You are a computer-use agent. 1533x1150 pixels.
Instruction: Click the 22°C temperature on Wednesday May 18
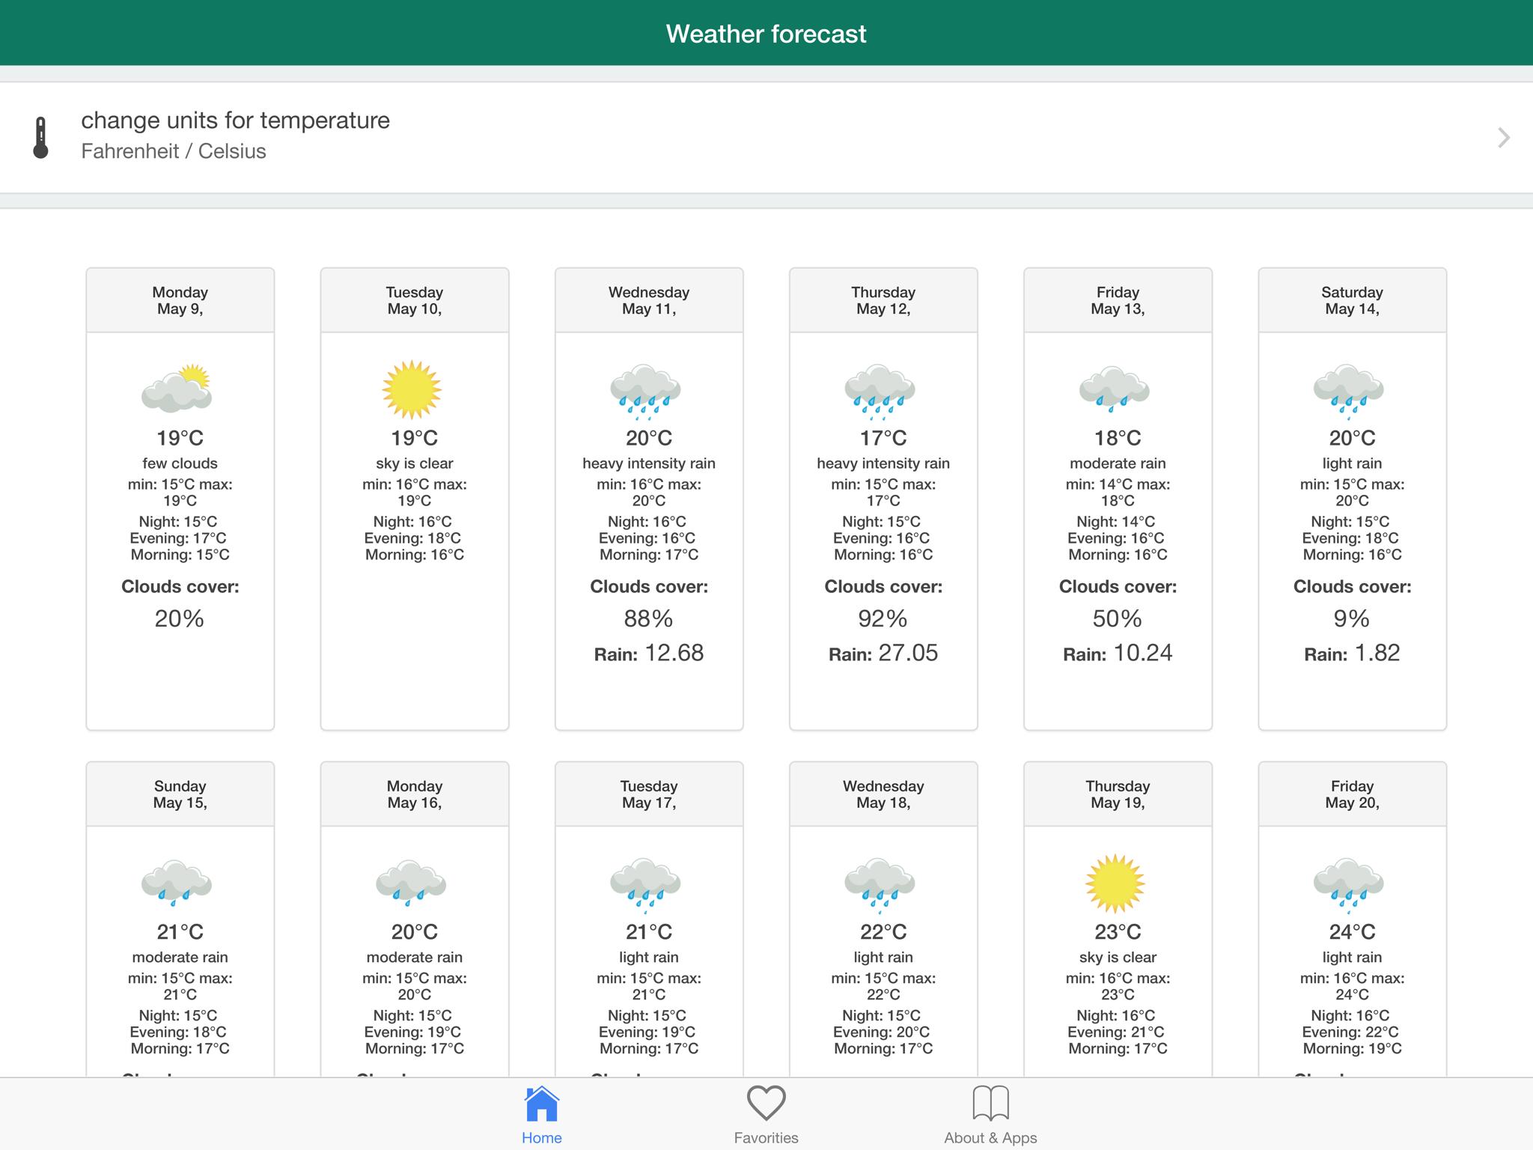pyautogui.click(x=883, y=932)
